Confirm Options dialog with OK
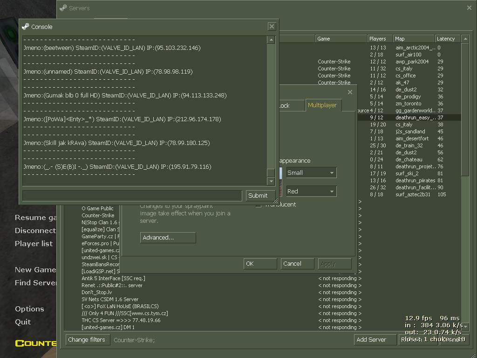This screenshot has height=358, width=477. 260,264
